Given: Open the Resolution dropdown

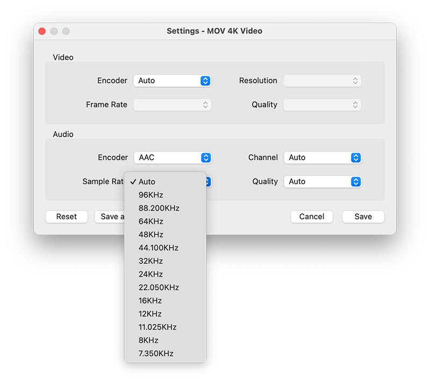Looking at the screenshot, I should pyautogui.click(x=322, y=80).
